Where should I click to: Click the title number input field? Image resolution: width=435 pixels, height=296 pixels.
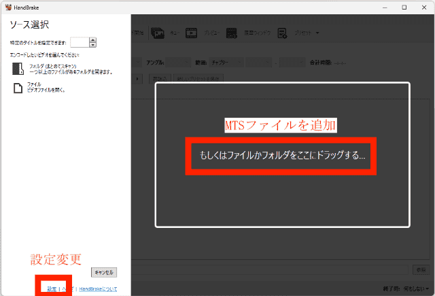point(79,42)
